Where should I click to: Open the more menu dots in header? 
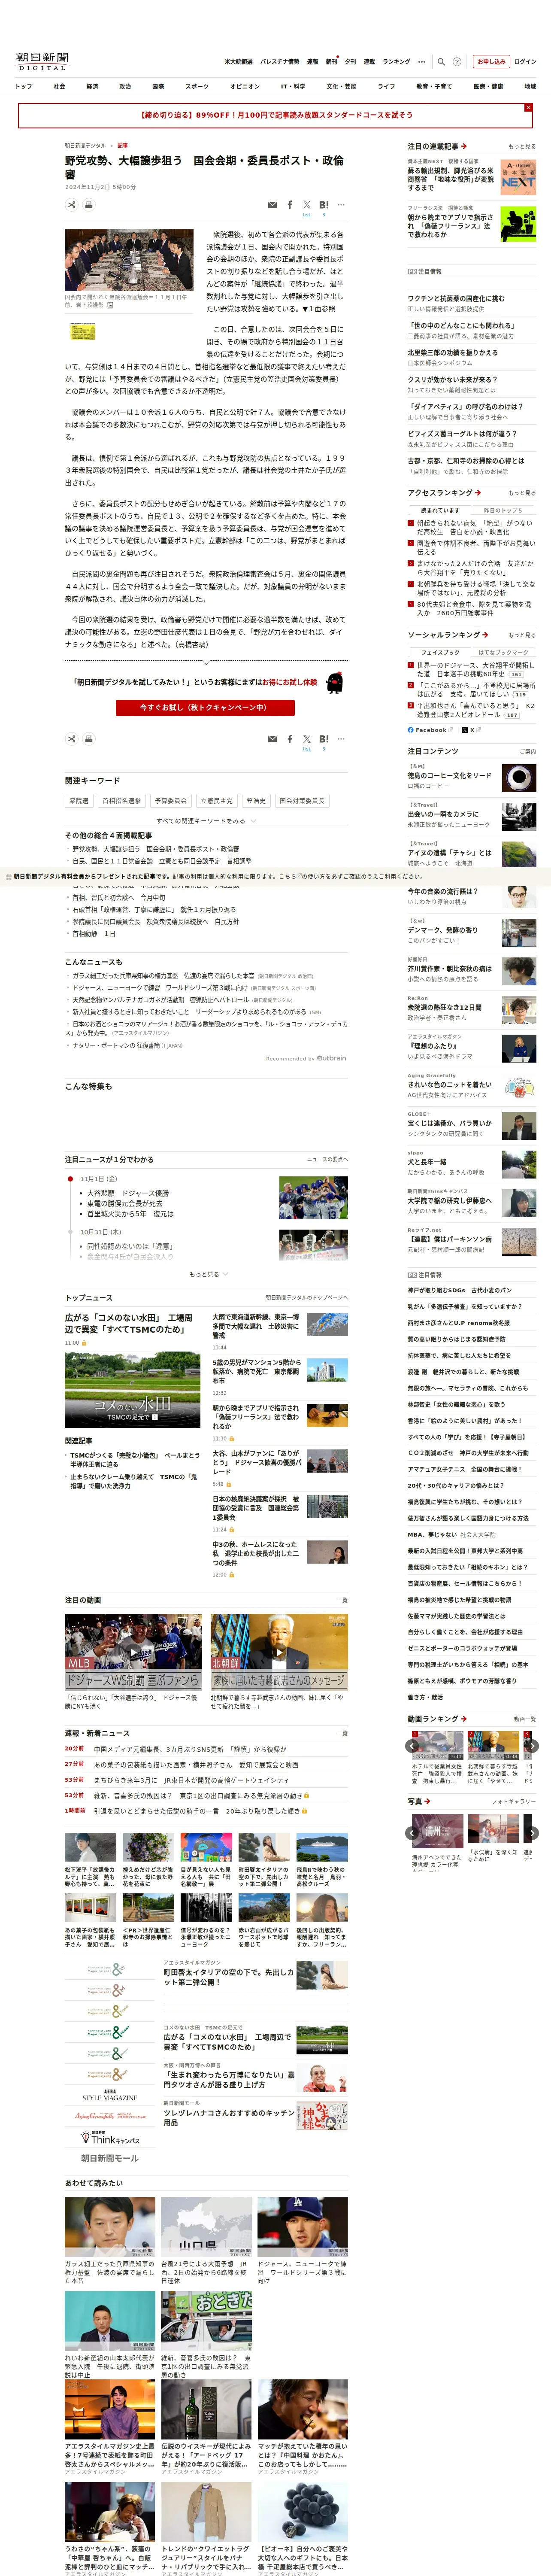pyautogui.click(x=422, y=62)
